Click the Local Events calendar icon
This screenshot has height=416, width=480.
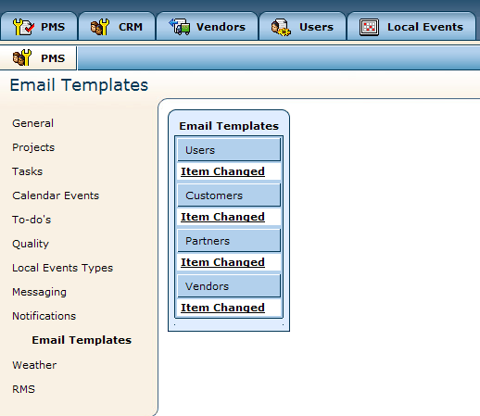coord(369,27)
